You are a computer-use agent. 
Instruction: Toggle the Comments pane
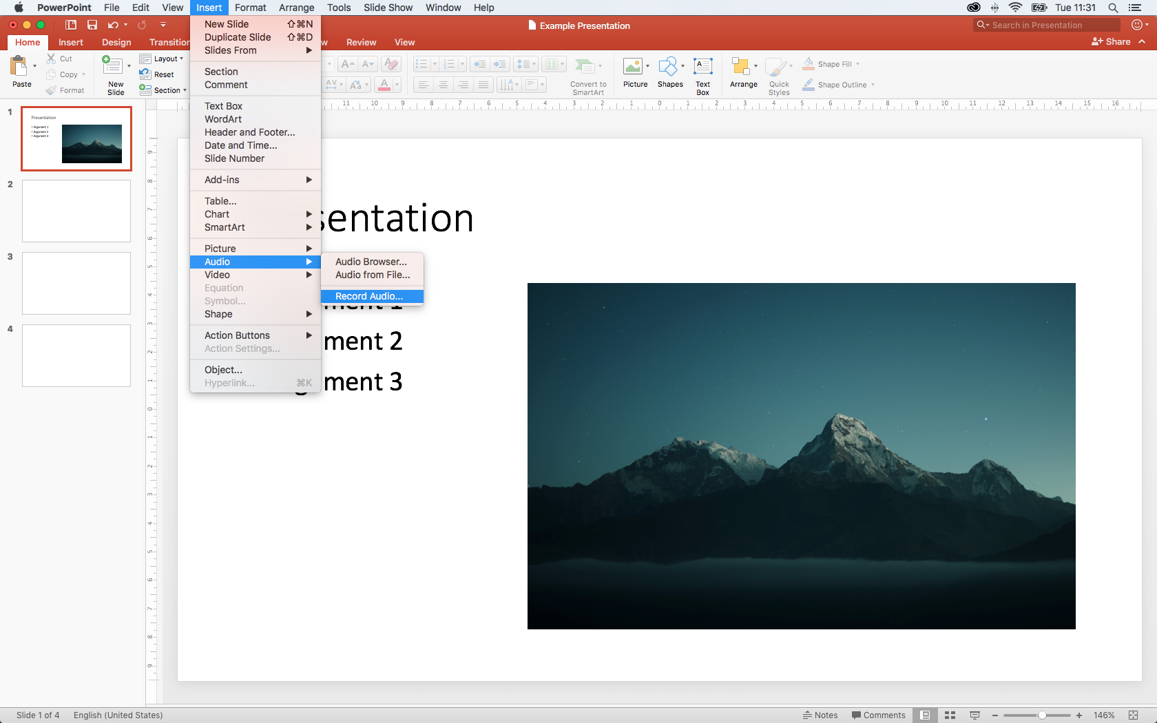[878, 715]
